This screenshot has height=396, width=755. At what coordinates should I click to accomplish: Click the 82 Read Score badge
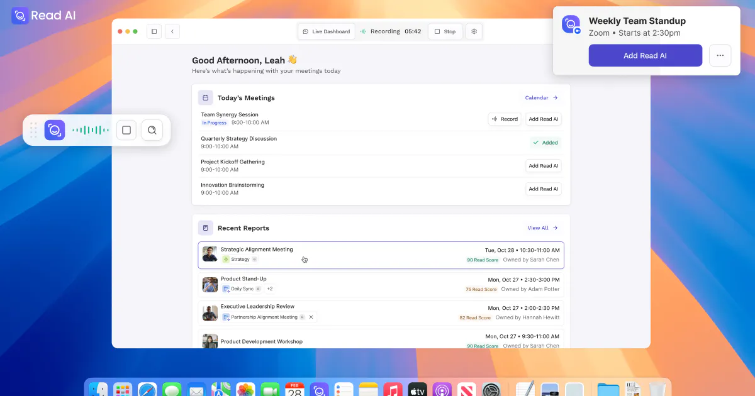[x=475, y=318]
